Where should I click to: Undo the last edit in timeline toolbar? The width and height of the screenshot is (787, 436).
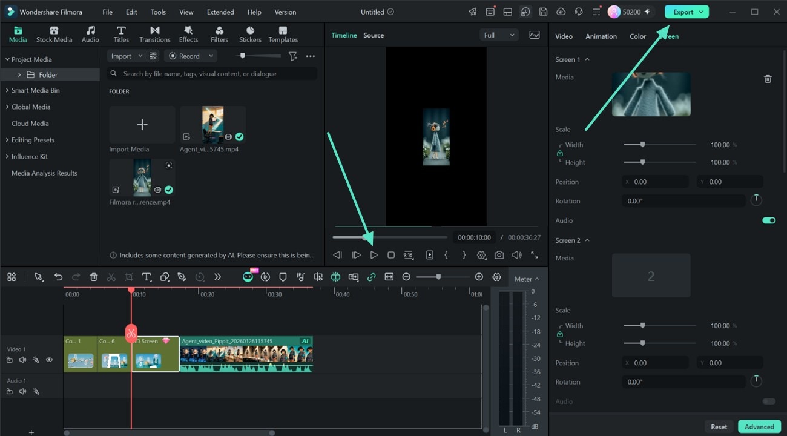coord(58,277)
